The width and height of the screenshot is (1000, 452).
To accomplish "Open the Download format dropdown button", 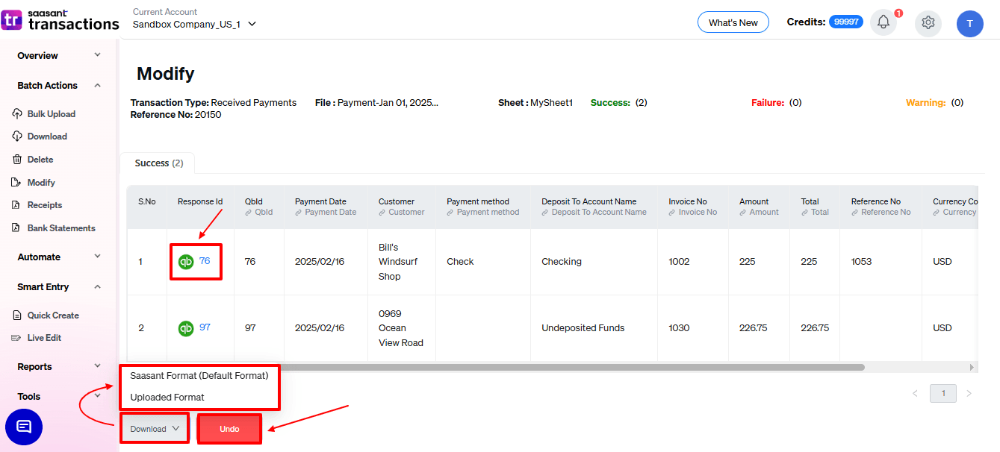I will click(155, 429).
